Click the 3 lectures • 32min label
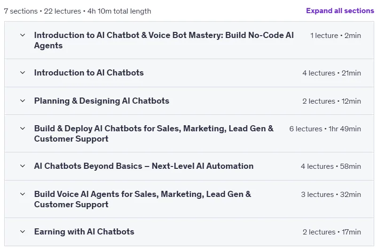 [331, 194]
